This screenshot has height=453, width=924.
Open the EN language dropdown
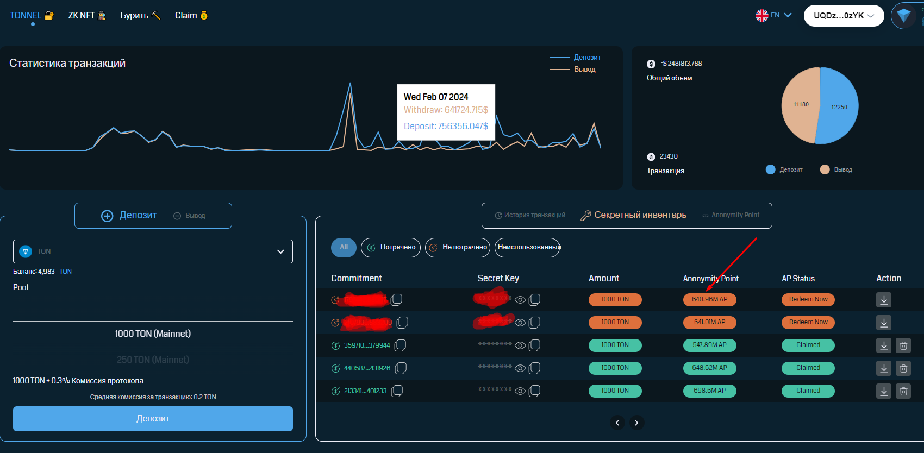point(773,15)
